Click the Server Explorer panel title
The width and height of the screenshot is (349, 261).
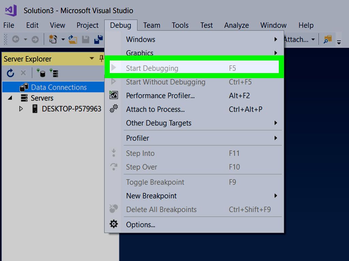27,59
